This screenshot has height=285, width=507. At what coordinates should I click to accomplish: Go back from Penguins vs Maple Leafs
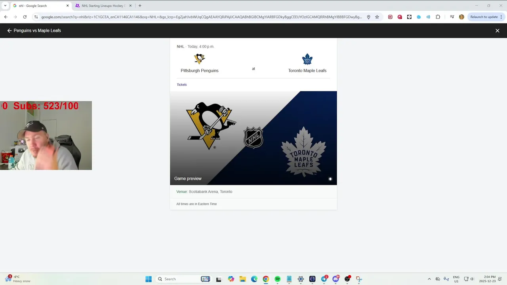[10, 30]
